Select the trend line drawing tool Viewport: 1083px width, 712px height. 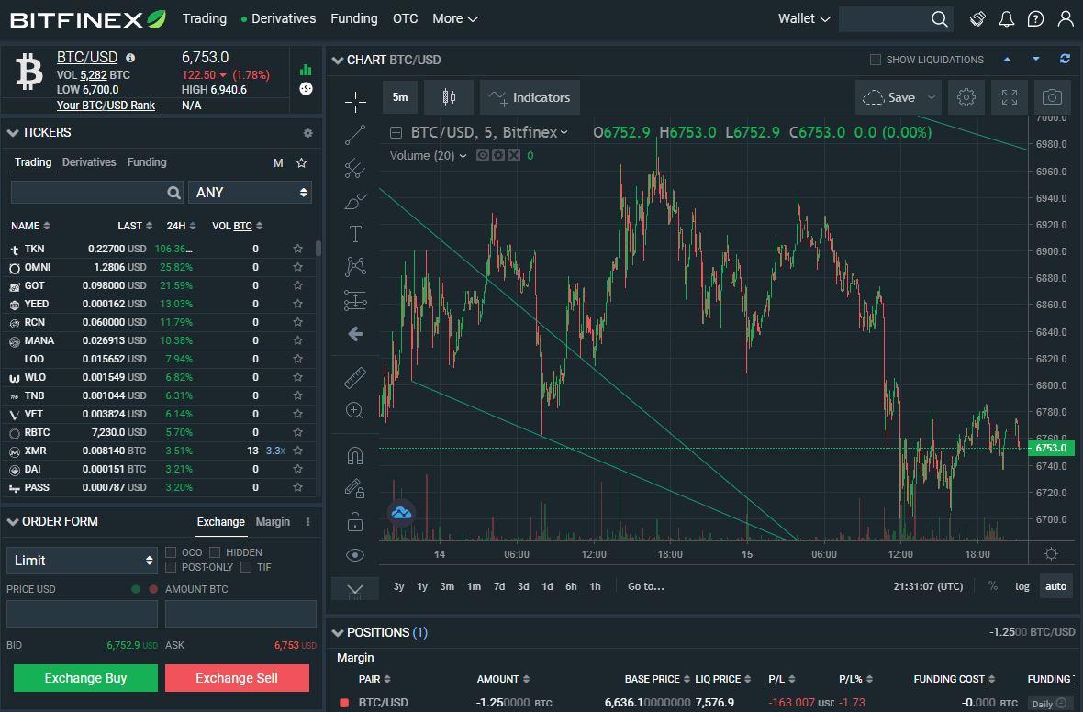[355, 136]
